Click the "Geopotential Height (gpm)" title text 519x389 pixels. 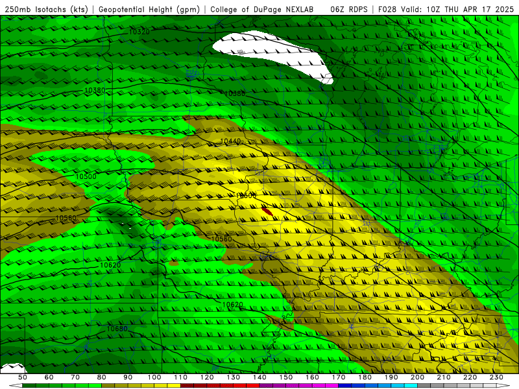[149, 10]
